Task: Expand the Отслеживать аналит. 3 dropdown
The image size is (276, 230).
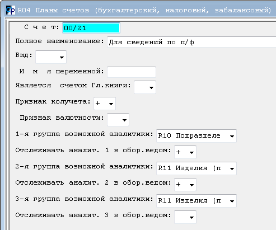Action: 185,217
